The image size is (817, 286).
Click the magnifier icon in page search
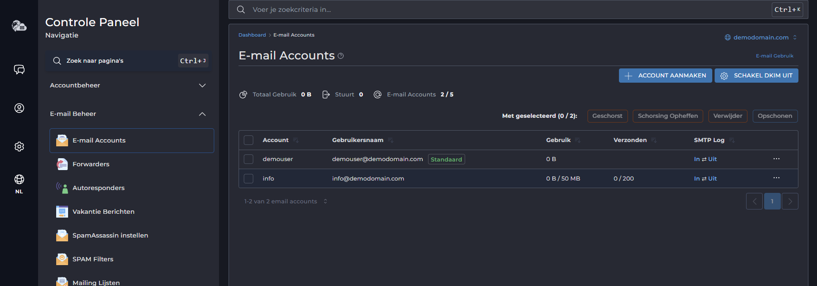pos(57,61)
